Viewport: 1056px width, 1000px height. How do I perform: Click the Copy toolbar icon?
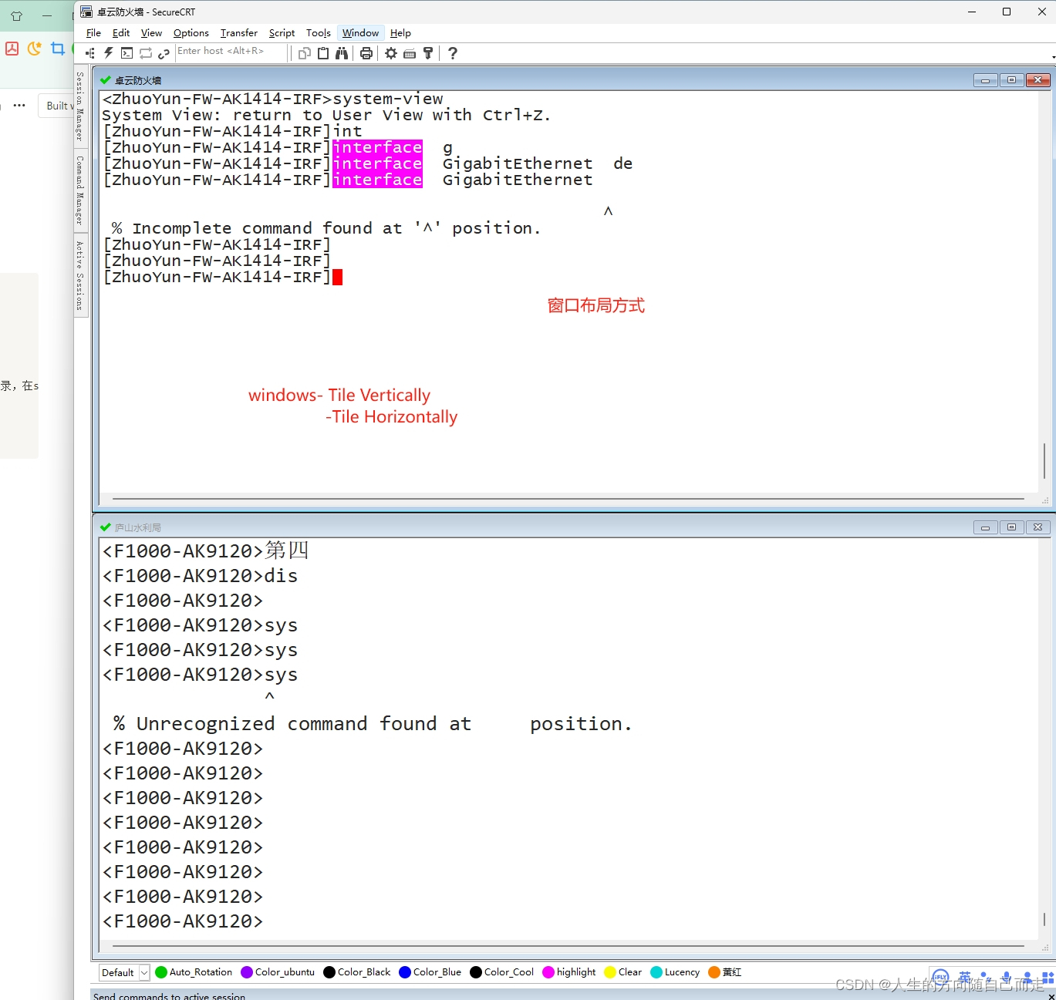(x=305, y=53)
